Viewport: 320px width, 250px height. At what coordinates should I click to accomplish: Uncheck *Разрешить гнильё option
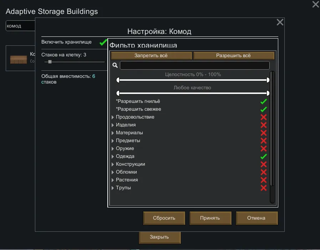coord(264,101)
